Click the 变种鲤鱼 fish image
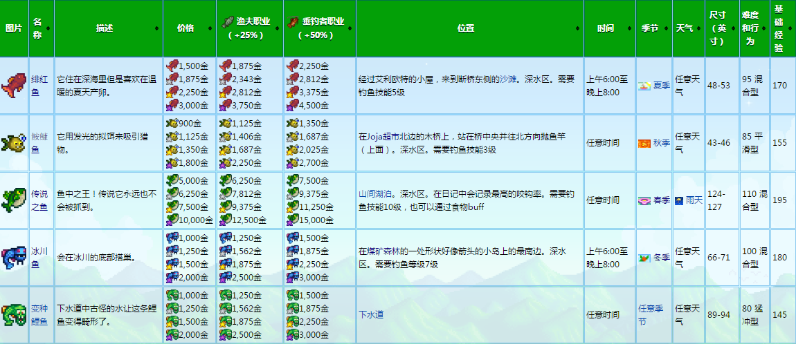 (x=14, y=314)
